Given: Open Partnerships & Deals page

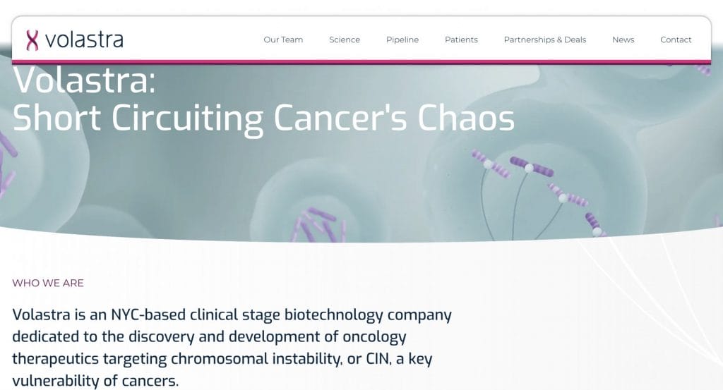Looking at the screenshot, I should click(544, 40).
